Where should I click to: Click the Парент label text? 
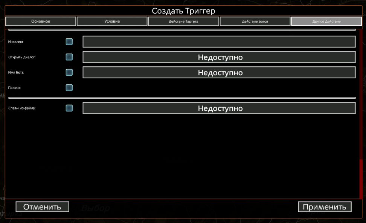click(x=14, y=88)
